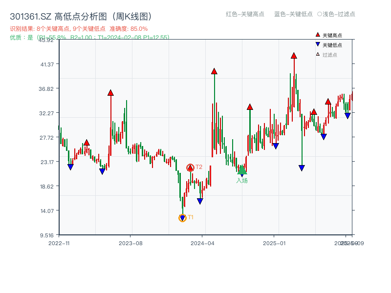
Task: Click the deep blue low triangle after 2025-01
Action: pos(302,167)
